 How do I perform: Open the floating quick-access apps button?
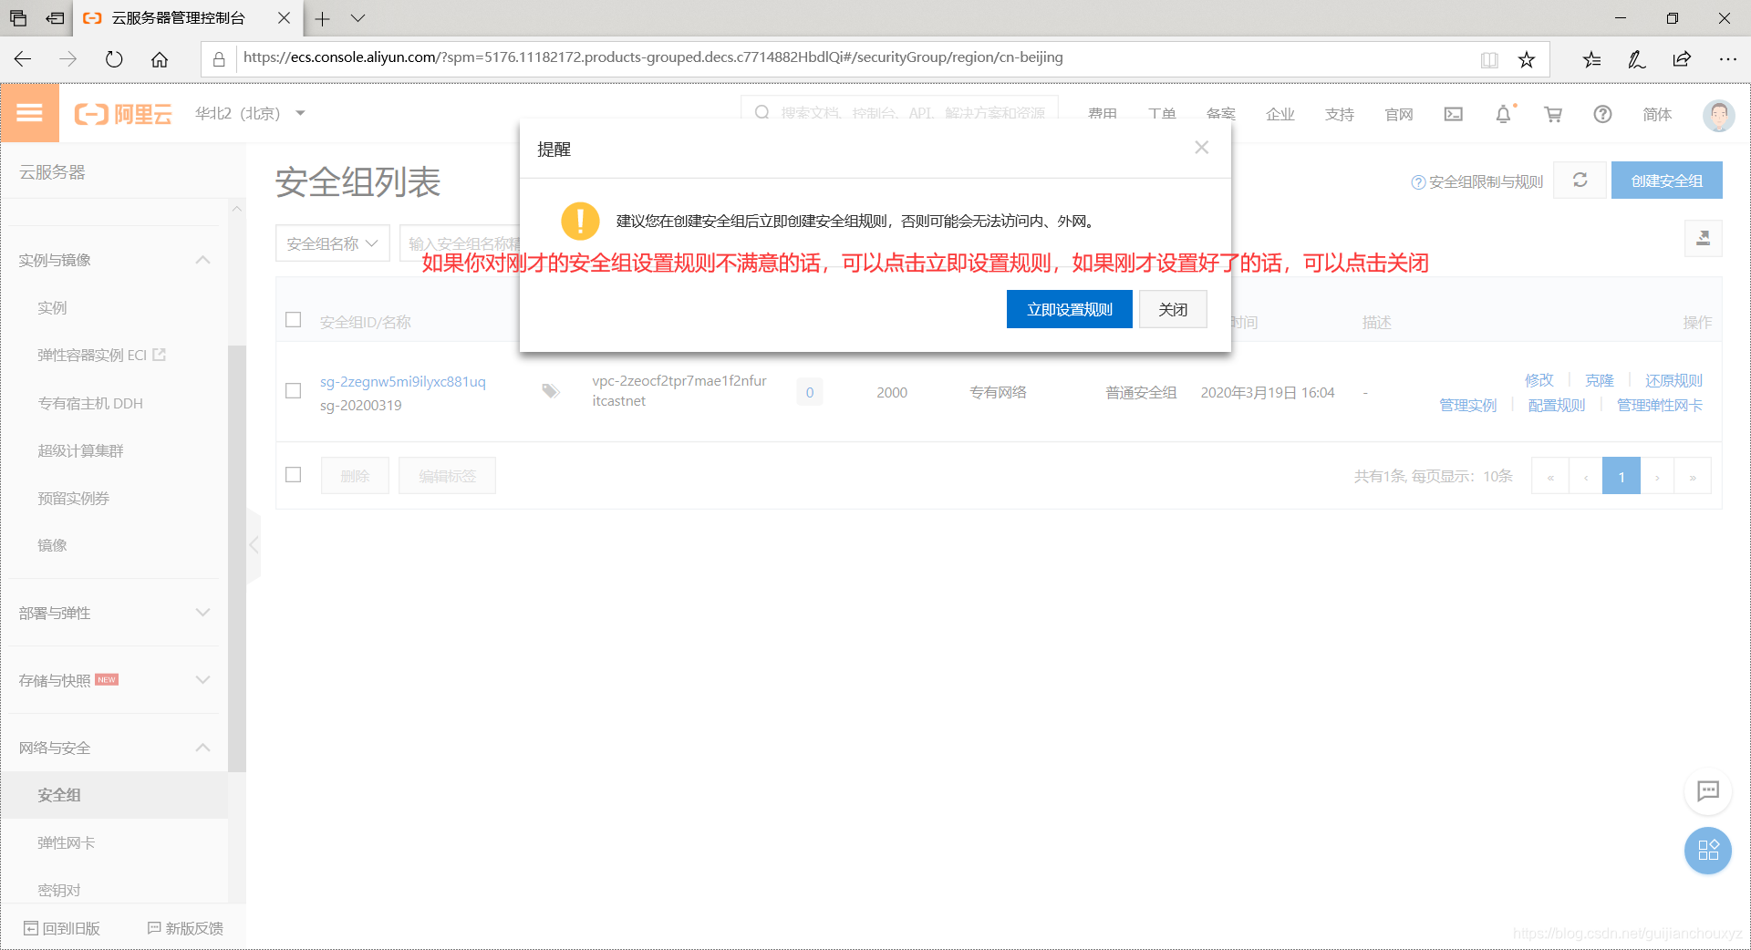(x=1708, y=850)
